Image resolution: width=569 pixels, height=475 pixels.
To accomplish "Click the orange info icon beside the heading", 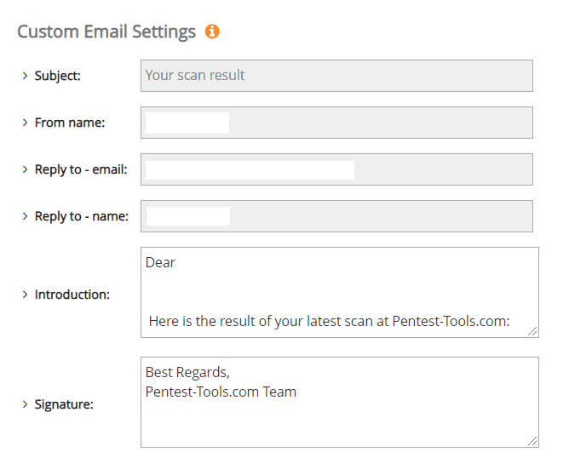I will [x=212, y=31].
